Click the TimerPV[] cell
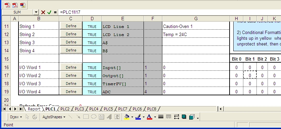 [123, 84]
